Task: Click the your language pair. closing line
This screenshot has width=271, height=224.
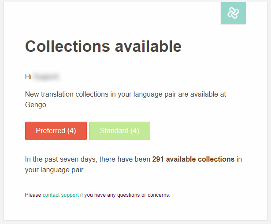Action: (x=55, y=170)
